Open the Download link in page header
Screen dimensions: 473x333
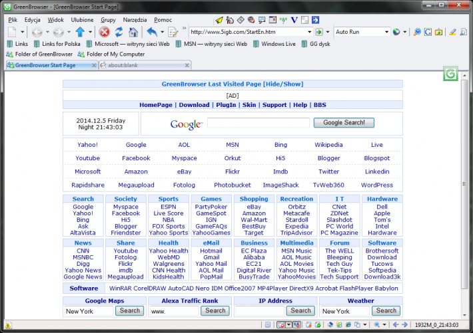[x=194, y=105]
